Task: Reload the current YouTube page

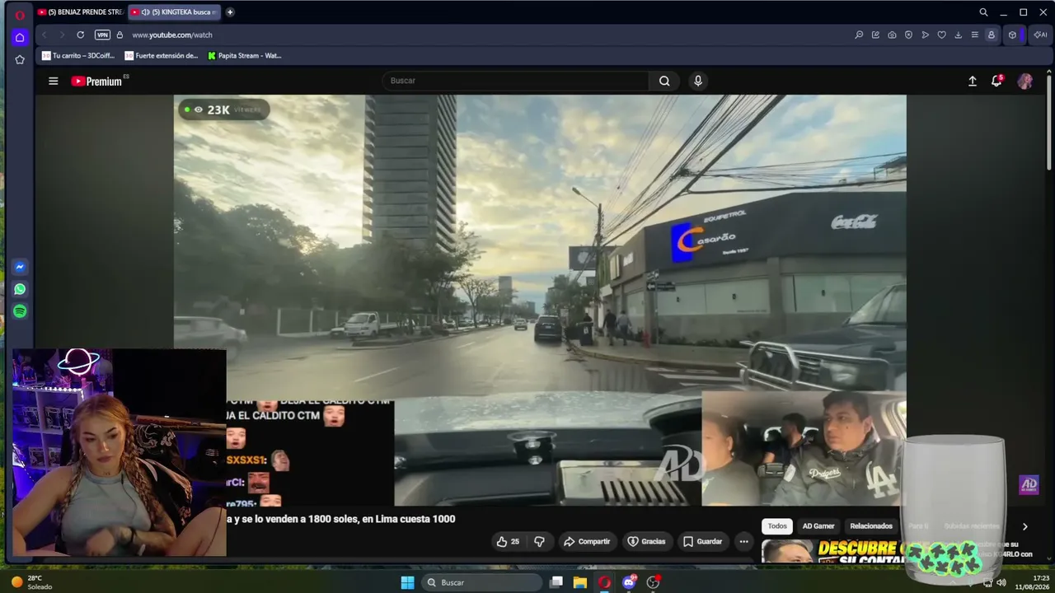Action: (80, 35)
